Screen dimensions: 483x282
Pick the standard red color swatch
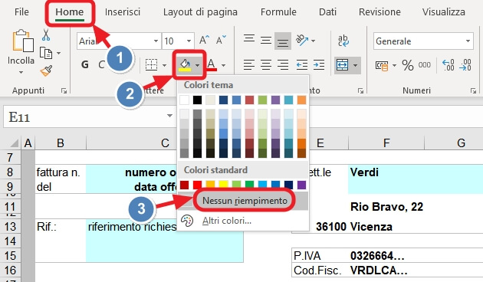click(197, 185)
